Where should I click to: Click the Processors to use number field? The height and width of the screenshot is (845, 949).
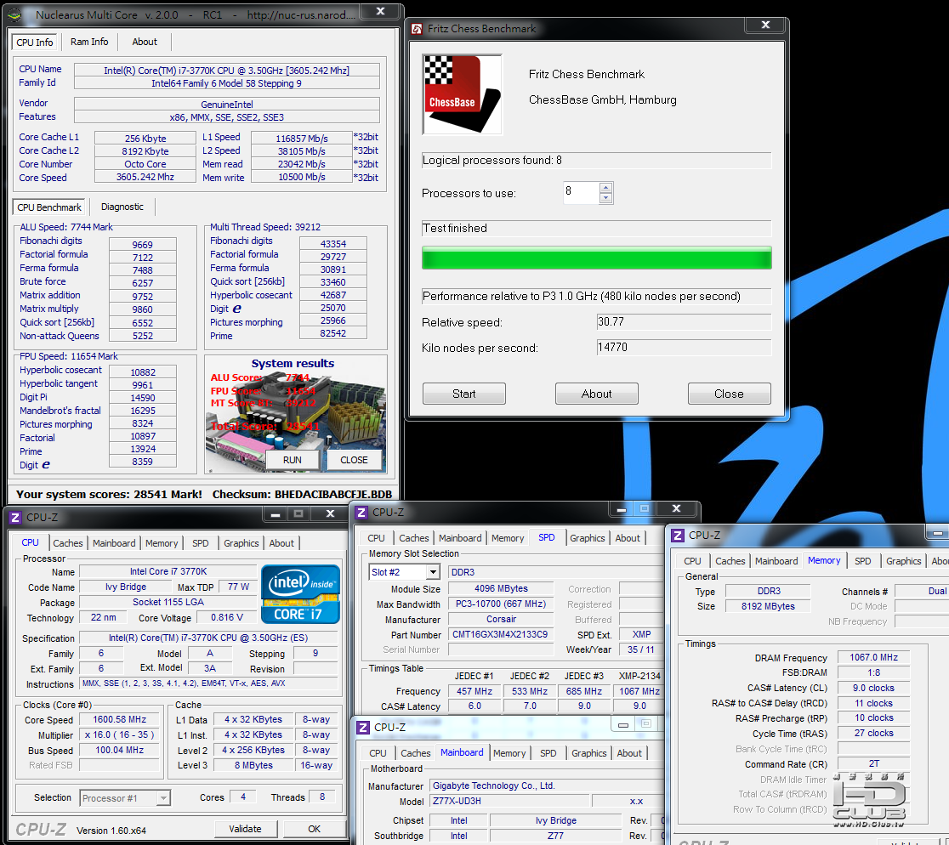point(580,192)
